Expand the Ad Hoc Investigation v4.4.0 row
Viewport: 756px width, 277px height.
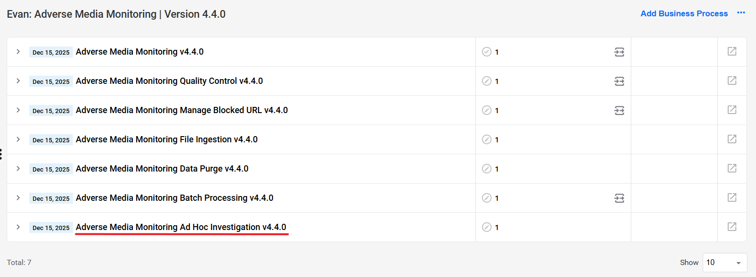[x=18, y=227]
